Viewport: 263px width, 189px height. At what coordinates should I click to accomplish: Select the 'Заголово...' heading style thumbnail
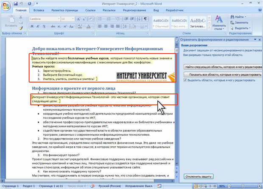198,23
